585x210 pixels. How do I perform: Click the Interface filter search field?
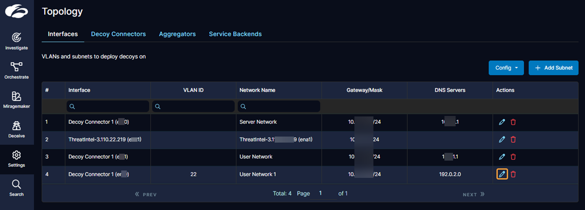108,106
